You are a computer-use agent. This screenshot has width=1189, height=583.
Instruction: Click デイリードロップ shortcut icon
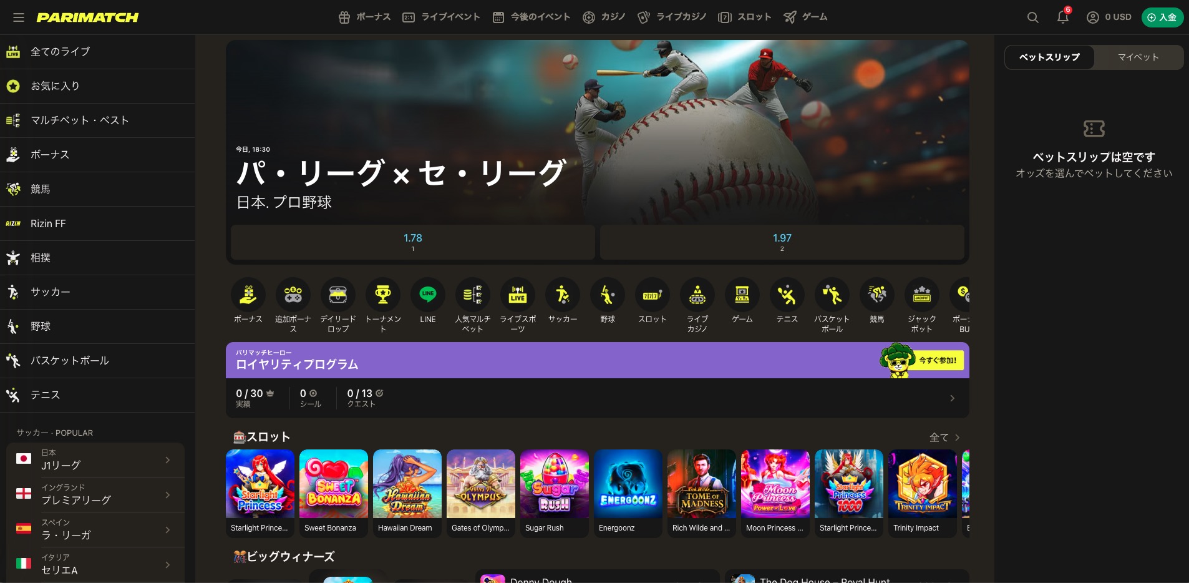pos(338,295)
